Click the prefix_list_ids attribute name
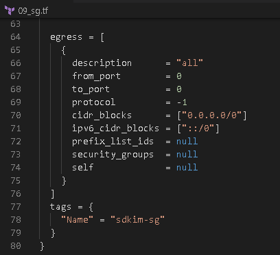Image resolution: width=280 pixels, height=255 pixels. tap(113, 142)
